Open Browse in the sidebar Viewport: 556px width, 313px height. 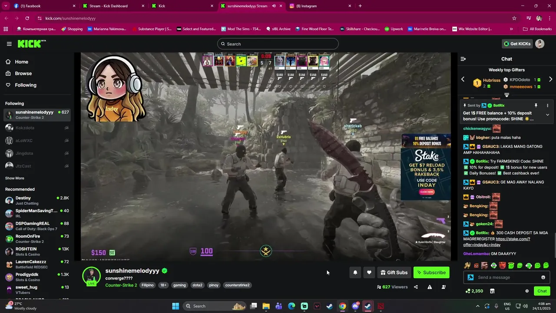[x=23, y=73]
